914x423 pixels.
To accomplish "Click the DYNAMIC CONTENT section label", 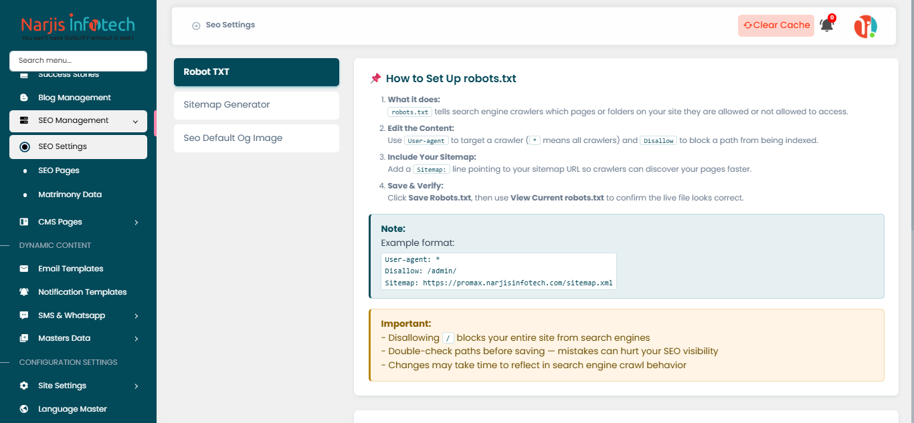I will (x=55, y=245).
